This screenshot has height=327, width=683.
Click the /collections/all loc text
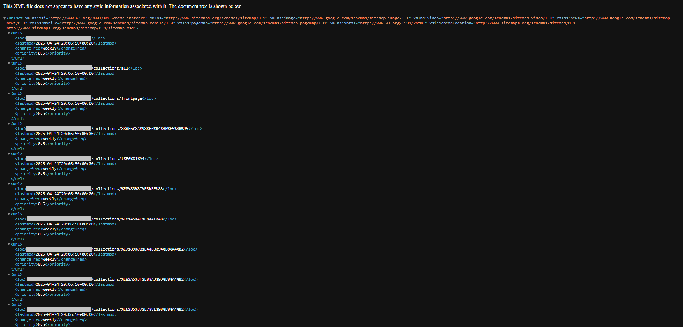110,68
